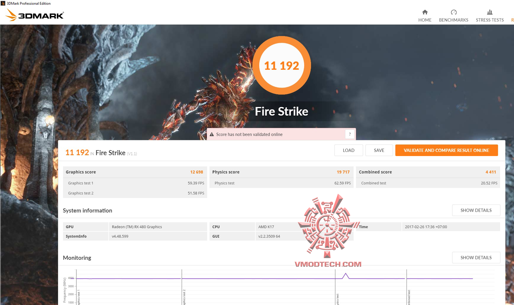Click the Radeon RX 480 GPU field
514x305 pixels.
click(136, 227)
